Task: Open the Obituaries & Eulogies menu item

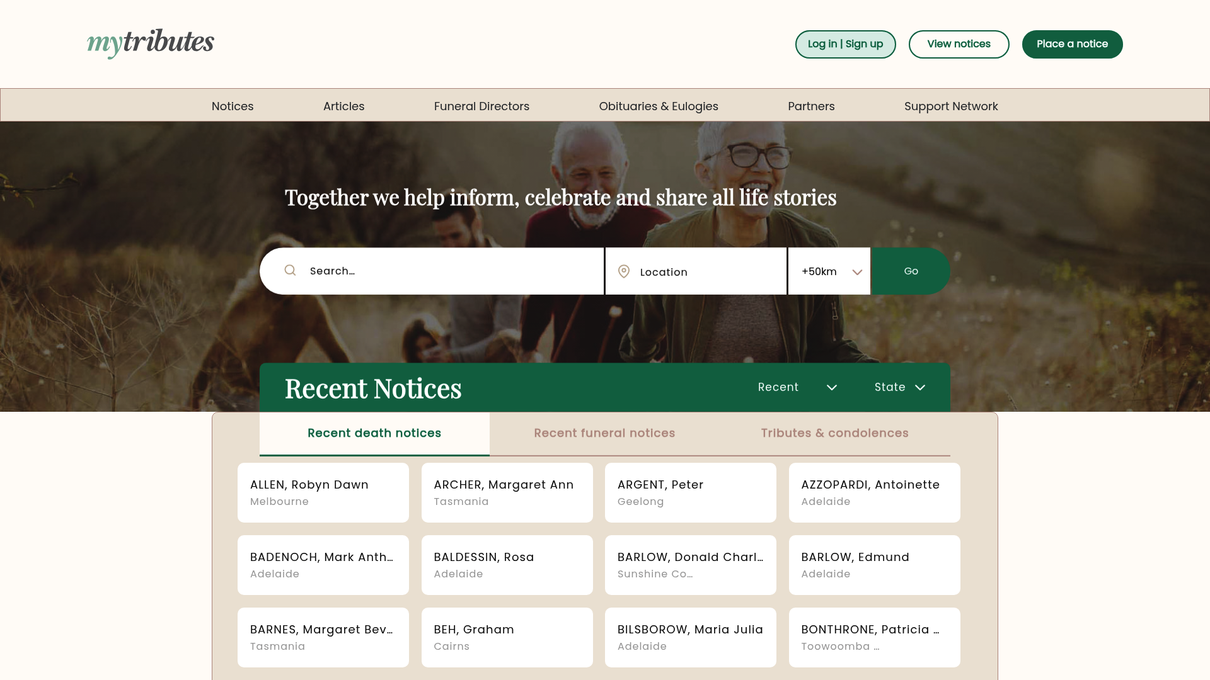Action: point(659,106)
